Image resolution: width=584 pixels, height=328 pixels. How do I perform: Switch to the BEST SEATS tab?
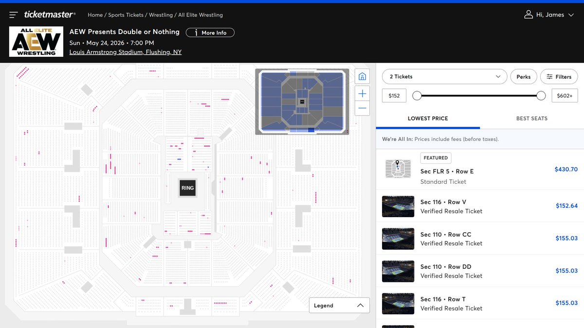tap(532, 119)
